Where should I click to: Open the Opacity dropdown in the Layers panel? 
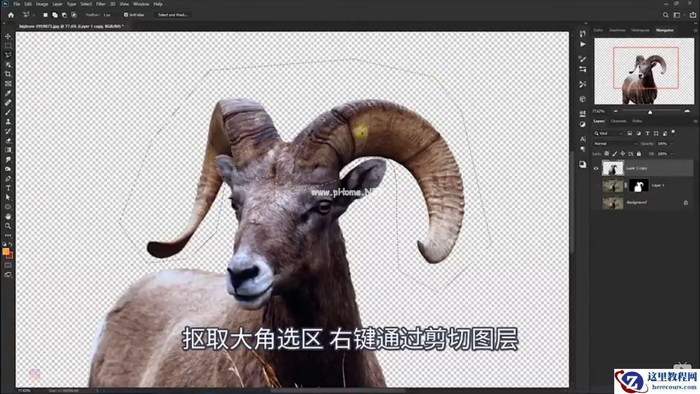671,144
